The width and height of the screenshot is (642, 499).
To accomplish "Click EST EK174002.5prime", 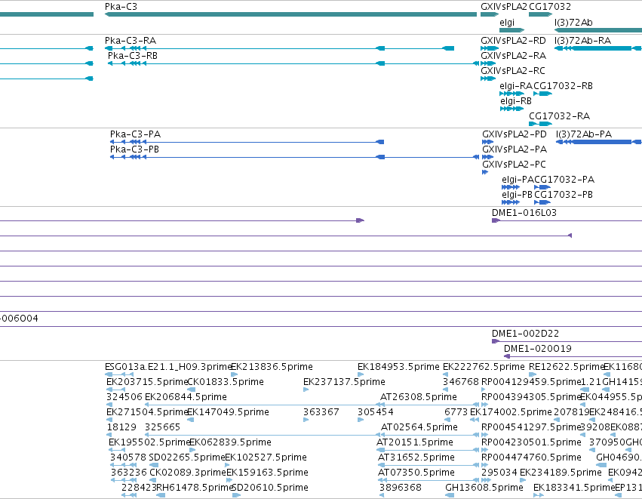I will coord(475,420).
